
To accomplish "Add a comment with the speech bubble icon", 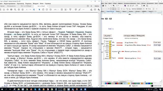I will [x=76, y=10].
